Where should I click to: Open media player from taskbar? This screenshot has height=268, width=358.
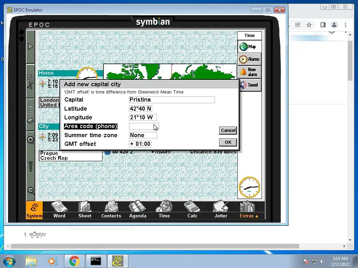tap(52, 261)
